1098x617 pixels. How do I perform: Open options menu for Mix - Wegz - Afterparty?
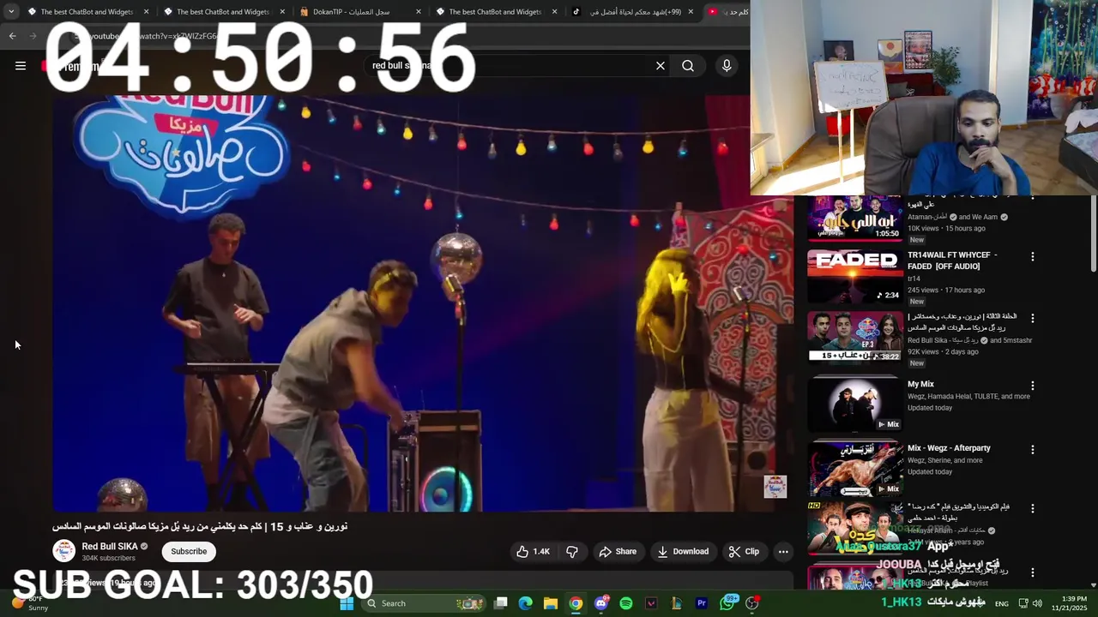[1033, 449]
